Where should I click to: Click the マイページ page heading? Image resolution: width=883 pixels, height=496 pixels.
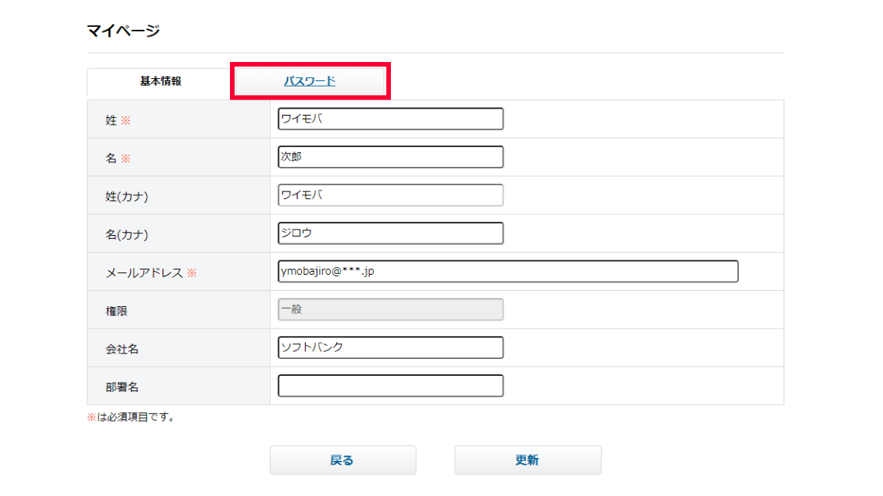click(123, 31)
